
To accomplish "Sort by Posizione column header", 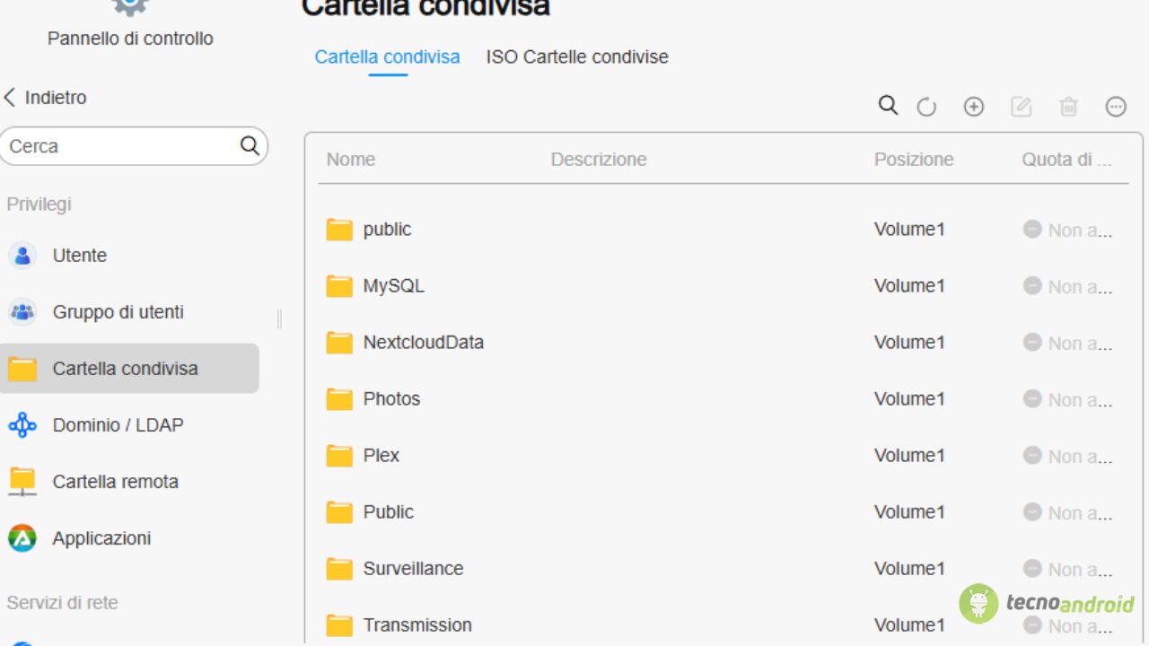I will 914,160.
